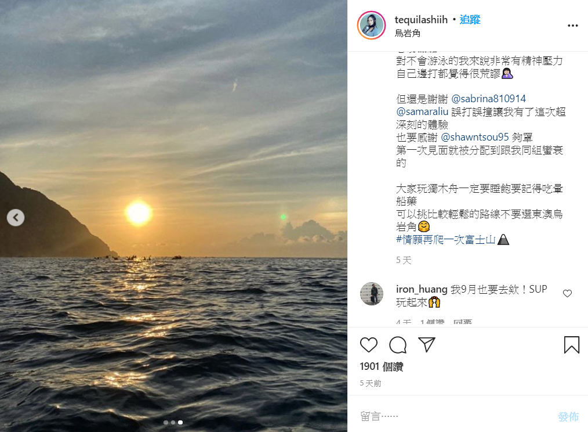This screenshot has width=588, height=432.
Task: Like the post with the heart icon
Action: point(368,344)
